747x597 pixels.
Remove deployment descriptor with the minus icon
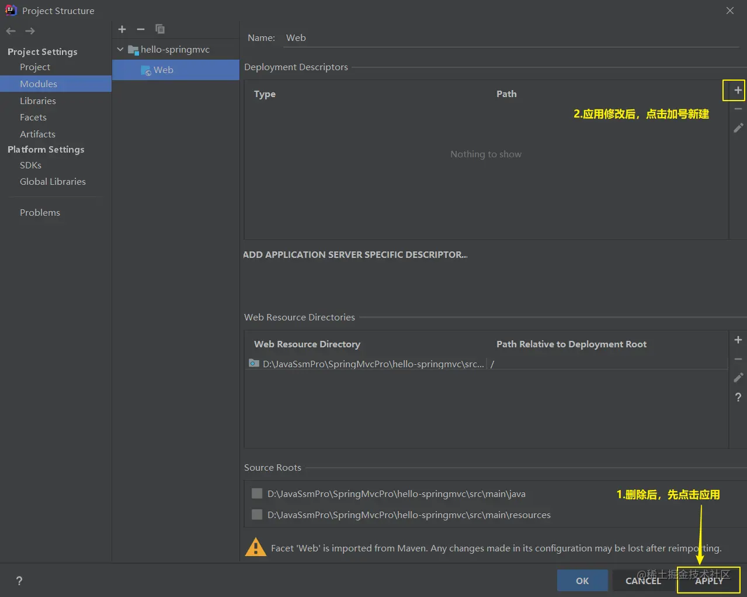(x=738, y=109)
